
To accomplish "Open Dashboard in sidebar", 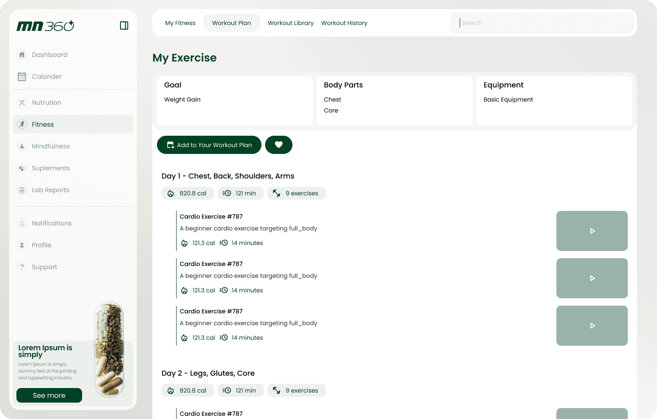I will pos(73,55).
